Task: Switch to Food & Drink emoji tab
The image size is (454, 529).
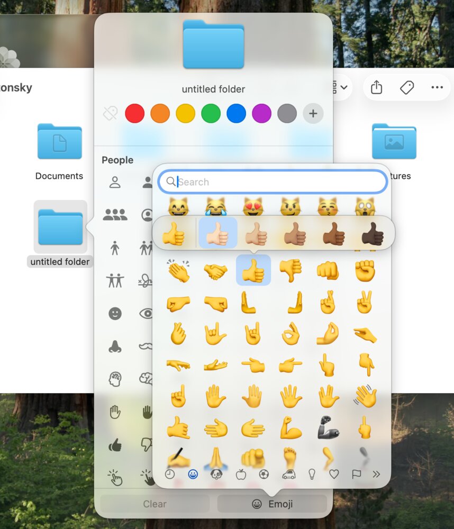Action: coord(241,474)
